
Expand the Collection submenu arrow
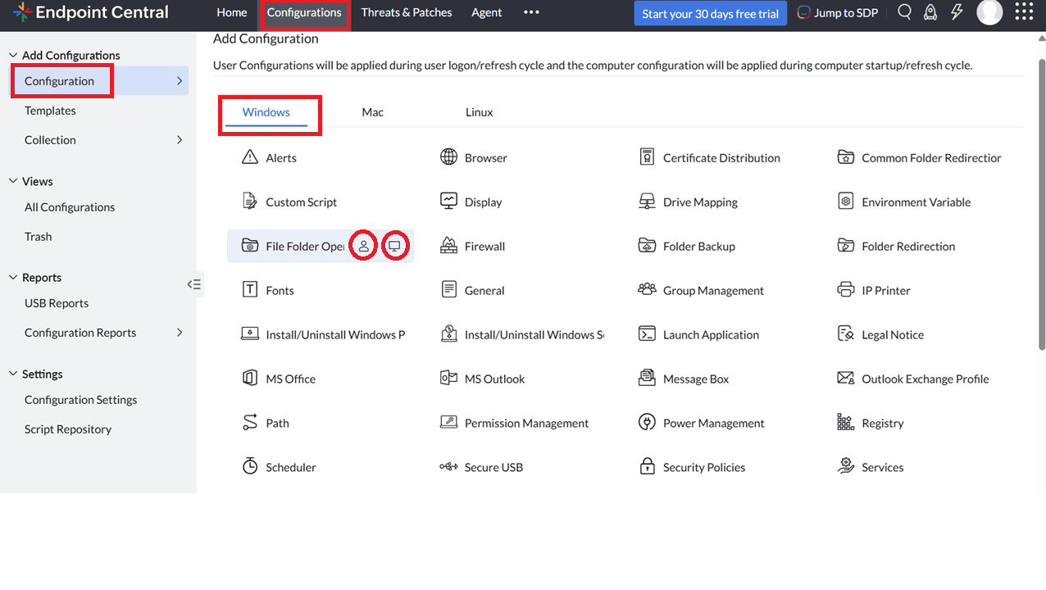(180, 139)
